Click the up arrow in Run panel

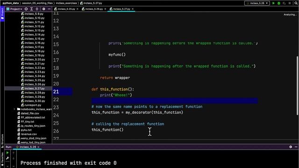pos(14,153)
